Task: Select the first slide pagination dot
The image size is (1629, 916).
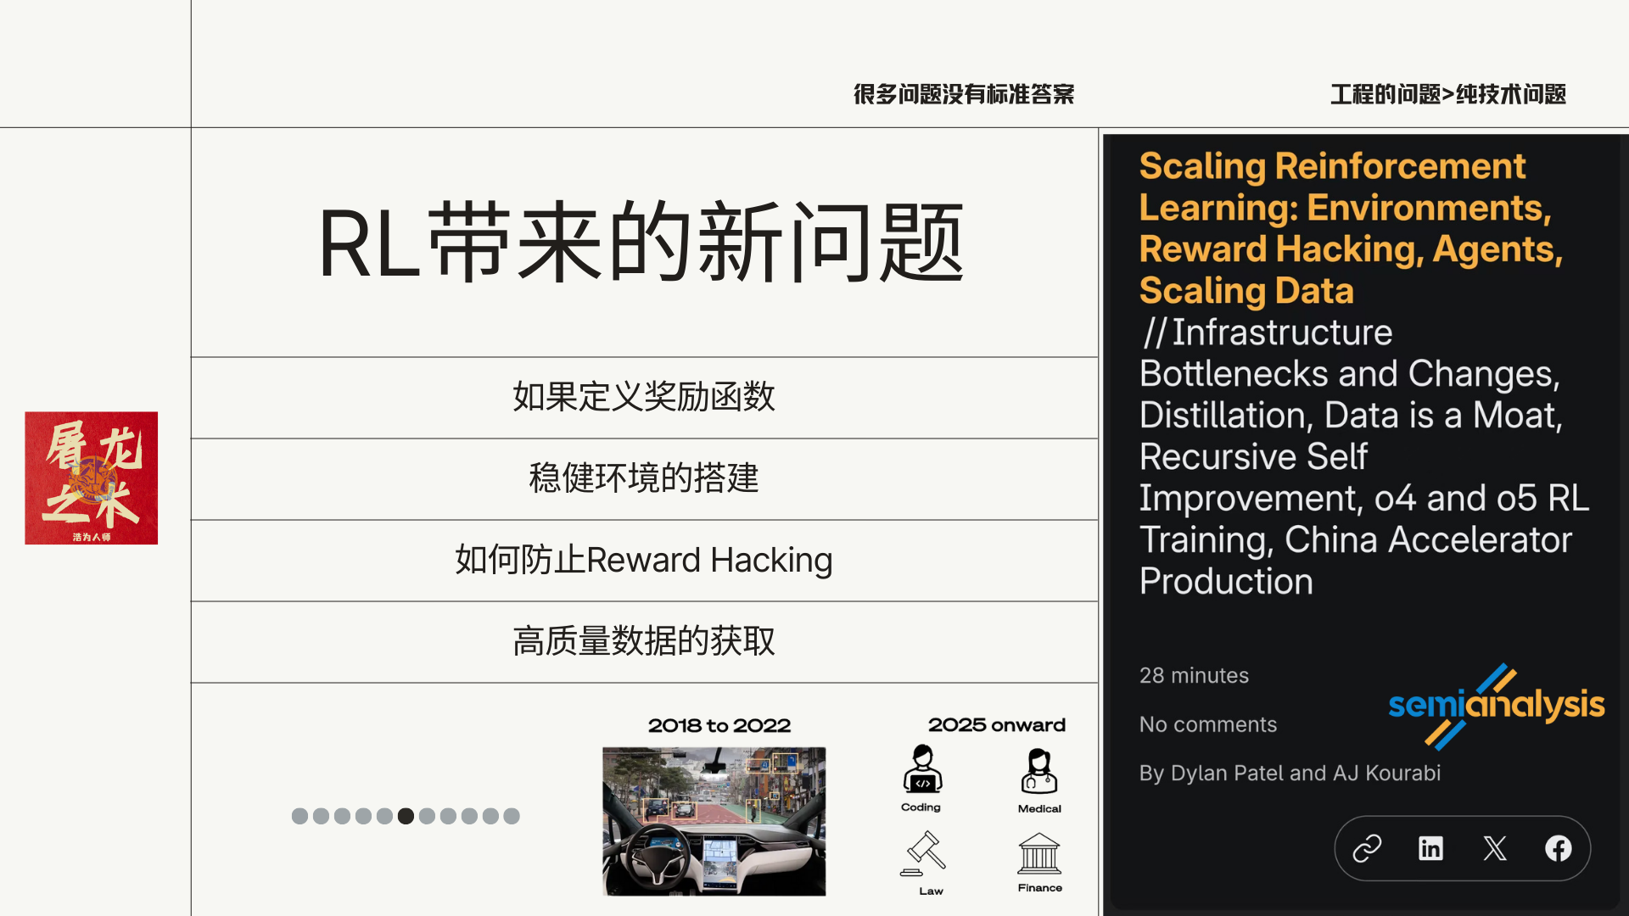Action: 299,816
